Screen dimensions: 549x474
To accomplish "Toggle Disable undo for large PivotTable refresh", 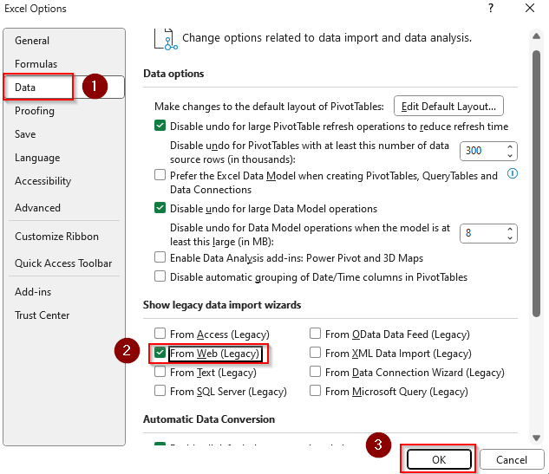I will tap(160, 126).
